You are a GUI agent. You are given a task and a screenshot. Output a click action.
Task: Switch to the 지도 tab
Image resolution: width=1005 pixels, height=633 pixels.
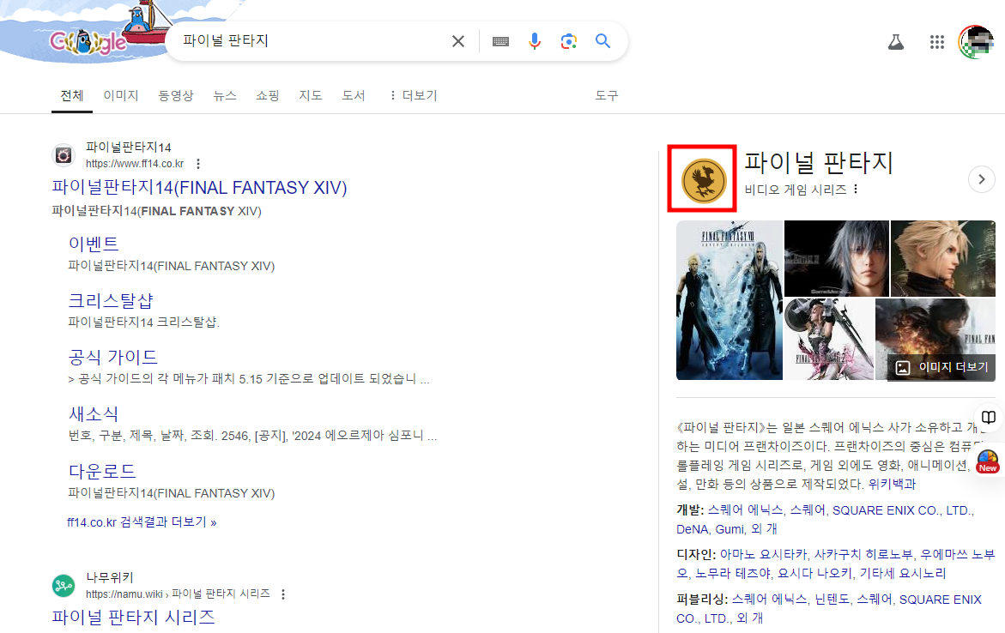coord(310,95)
